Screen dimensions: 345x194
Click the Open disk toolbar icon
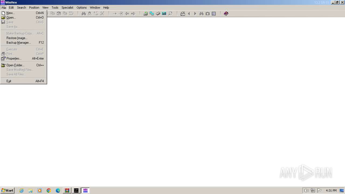(x=146, y=13)
